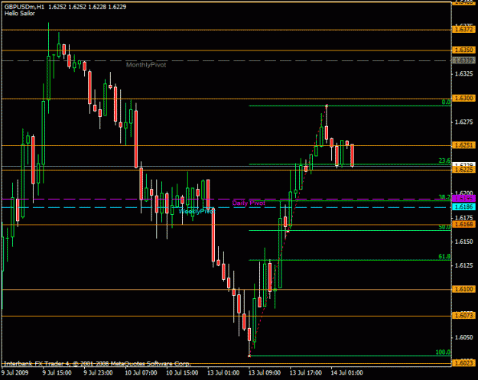
Task: Click the 1.6300 orange price tag
Action: (463, 98)
